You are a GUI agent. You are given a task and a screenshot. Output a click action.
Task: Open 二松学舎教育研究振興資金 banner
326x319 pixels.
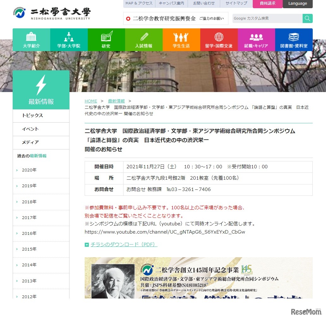click(176, 19)
